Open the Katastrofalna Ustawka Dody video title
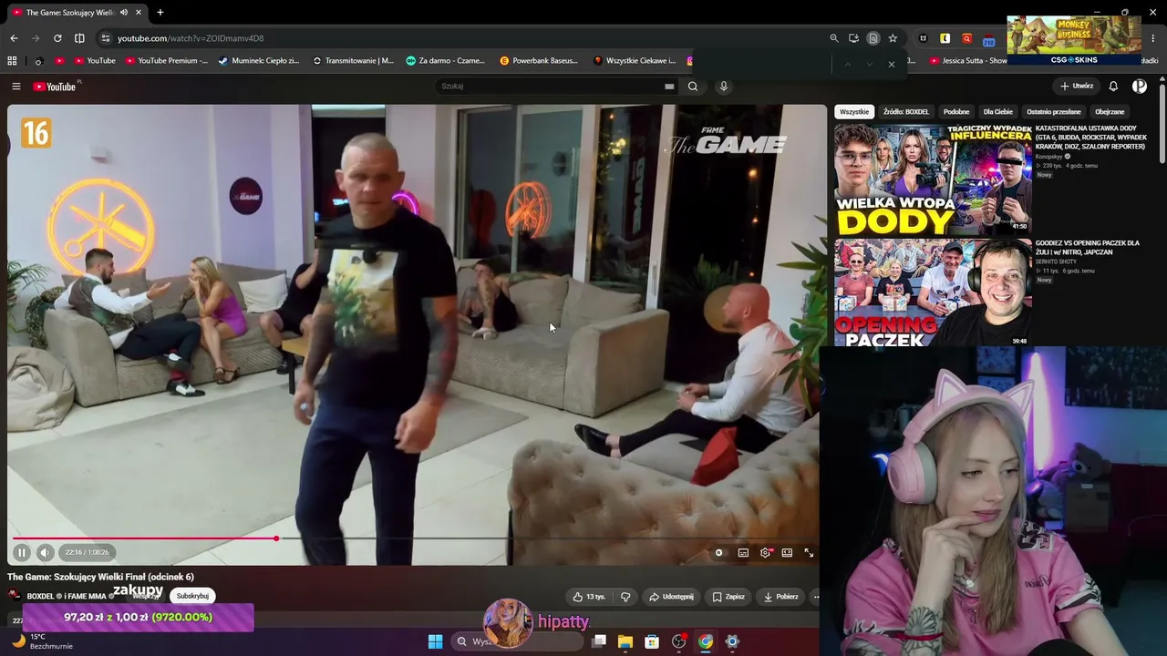The image size is (1167, 656). tap(1091, 138)
